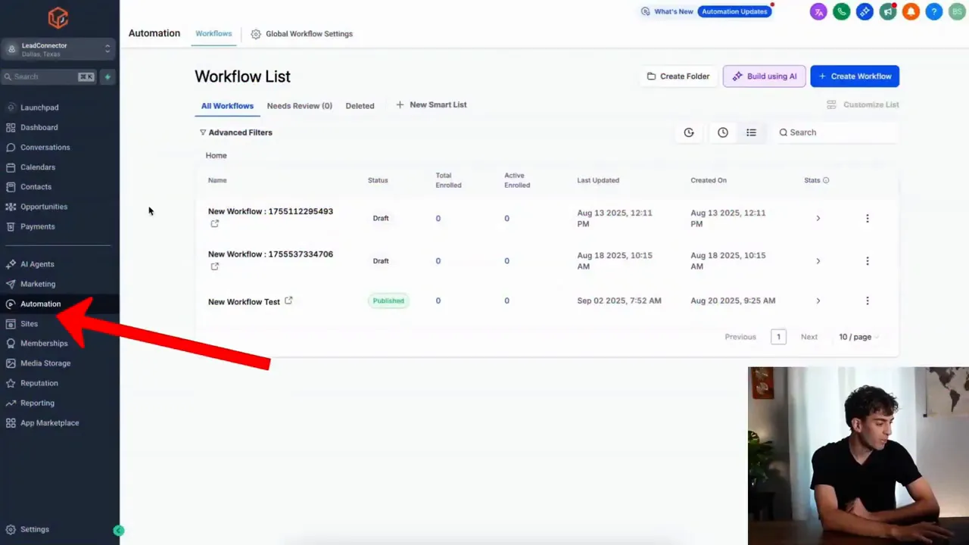Open the green phone dialer icon
The height and width of the screenshot is (545, 969).
click(x=841, y=11)
